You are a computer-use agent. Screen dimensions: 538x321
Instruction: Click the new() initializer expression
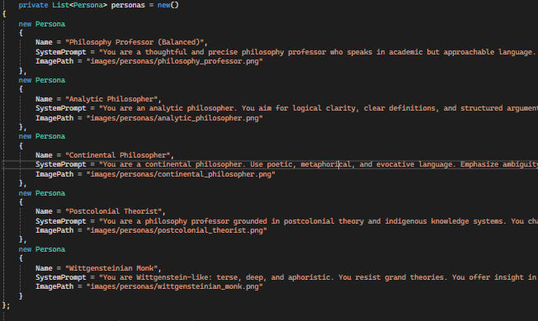(168, 5)
